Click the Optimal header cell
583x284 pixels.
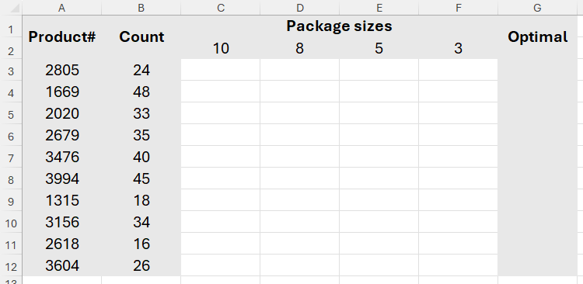pyautogui.click(x=537, y=36)
